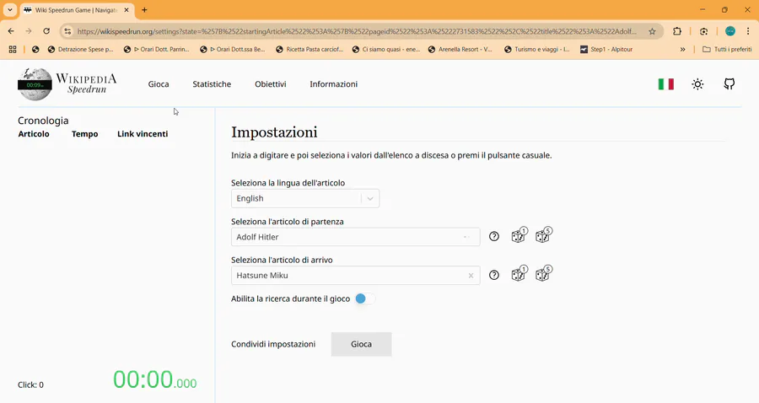Click the Click: 0 counter

(x=30, y=385)
